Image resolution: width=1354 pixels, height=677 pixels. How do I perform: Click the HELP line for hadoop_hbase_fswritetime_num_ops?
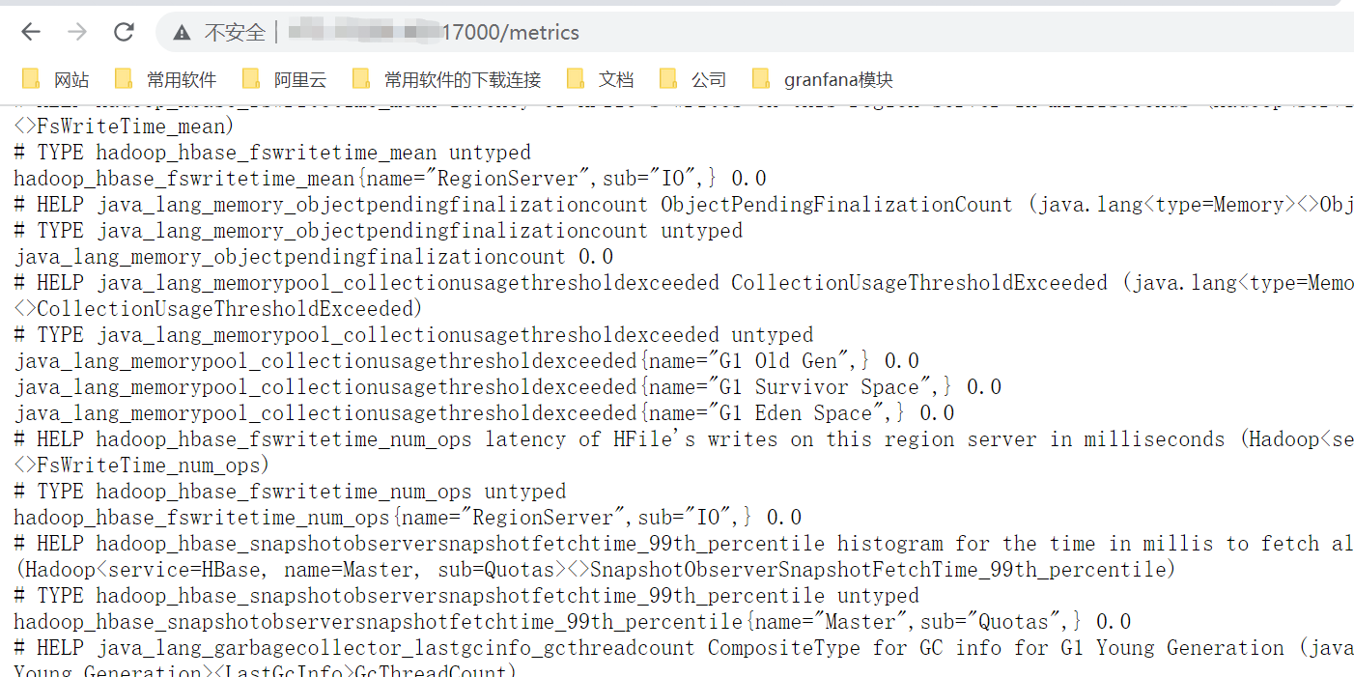pyautogui.click(x=684, y=439)
